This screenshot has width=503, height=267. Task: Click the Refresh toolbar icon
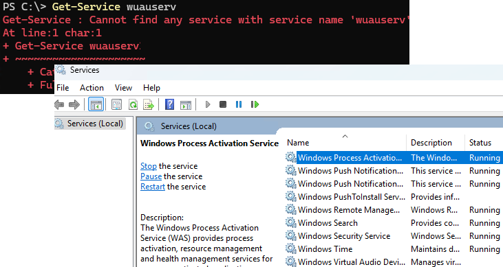point(133,104)
